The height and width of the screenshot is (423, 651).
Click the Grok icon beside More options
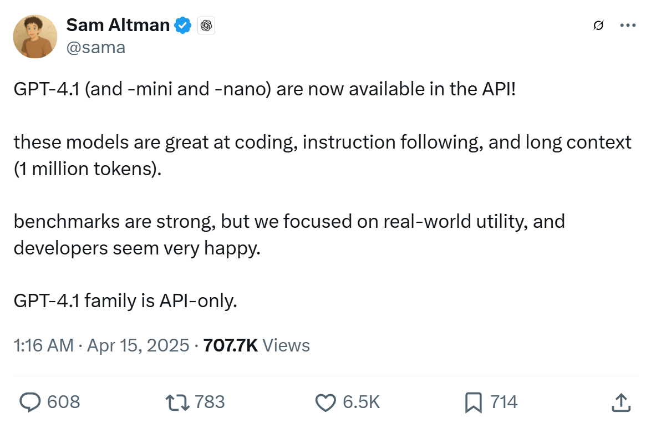[x=598, y=26]
